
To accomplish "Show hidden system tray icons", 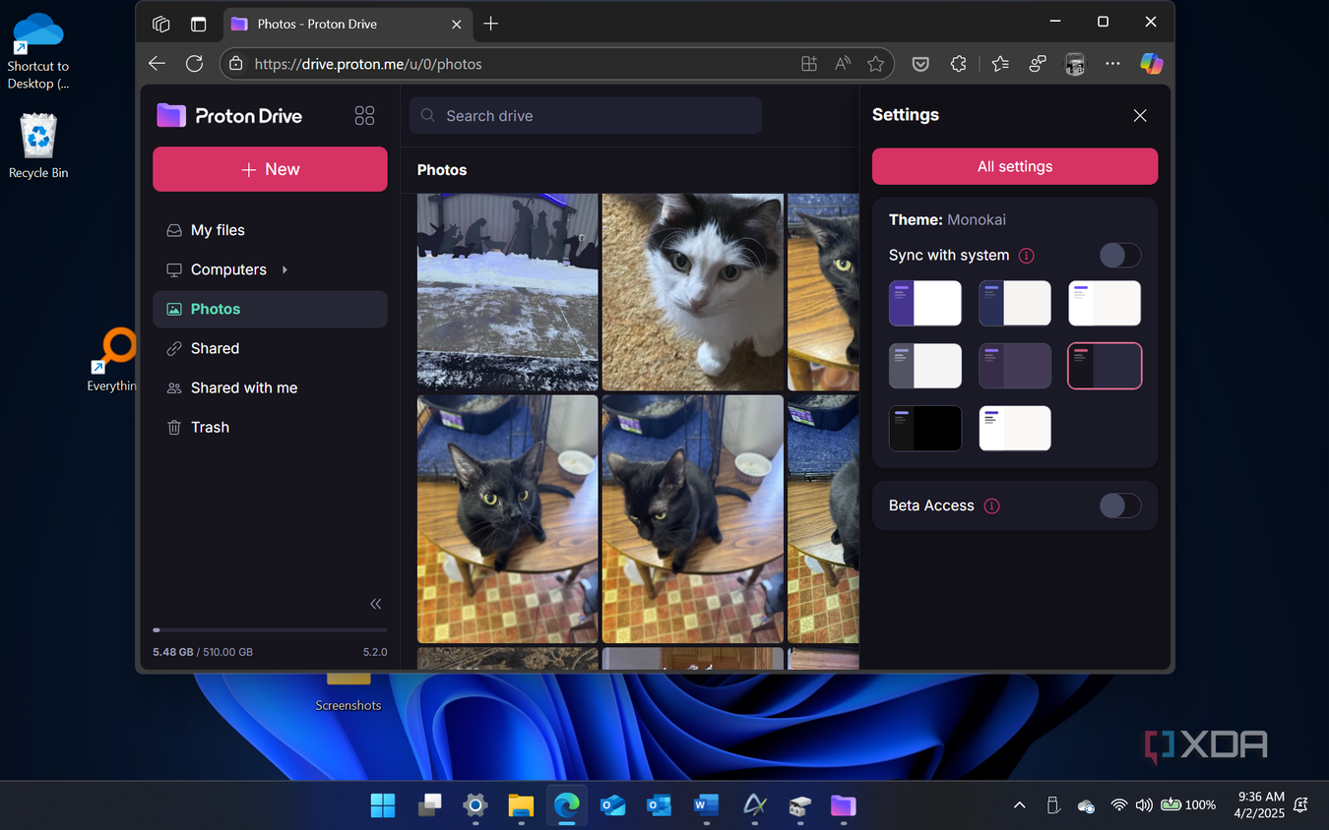I will coord(1020,805).
